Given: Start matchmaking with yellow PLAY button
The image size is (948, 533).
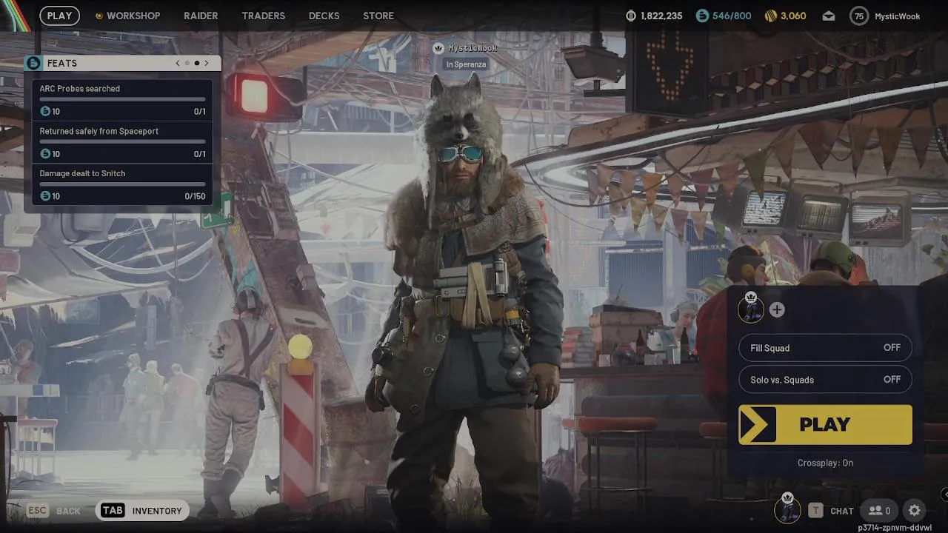Looking at the screenshot, I should coord(825,424).
